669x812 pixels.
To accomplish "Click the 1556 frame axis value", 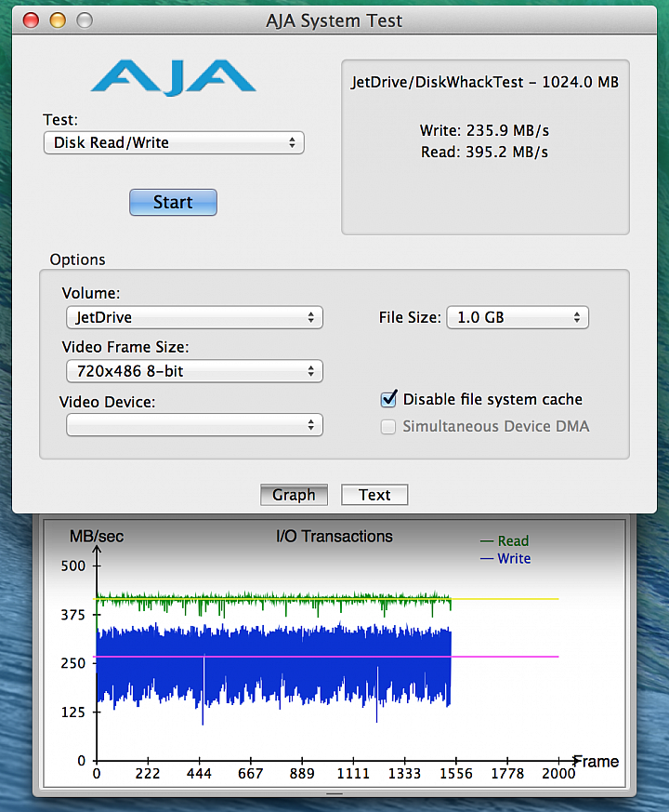I will click(456, 774).
